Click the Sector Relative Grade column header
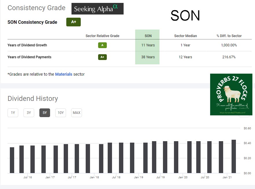255x189 pixels. point(102,36)
